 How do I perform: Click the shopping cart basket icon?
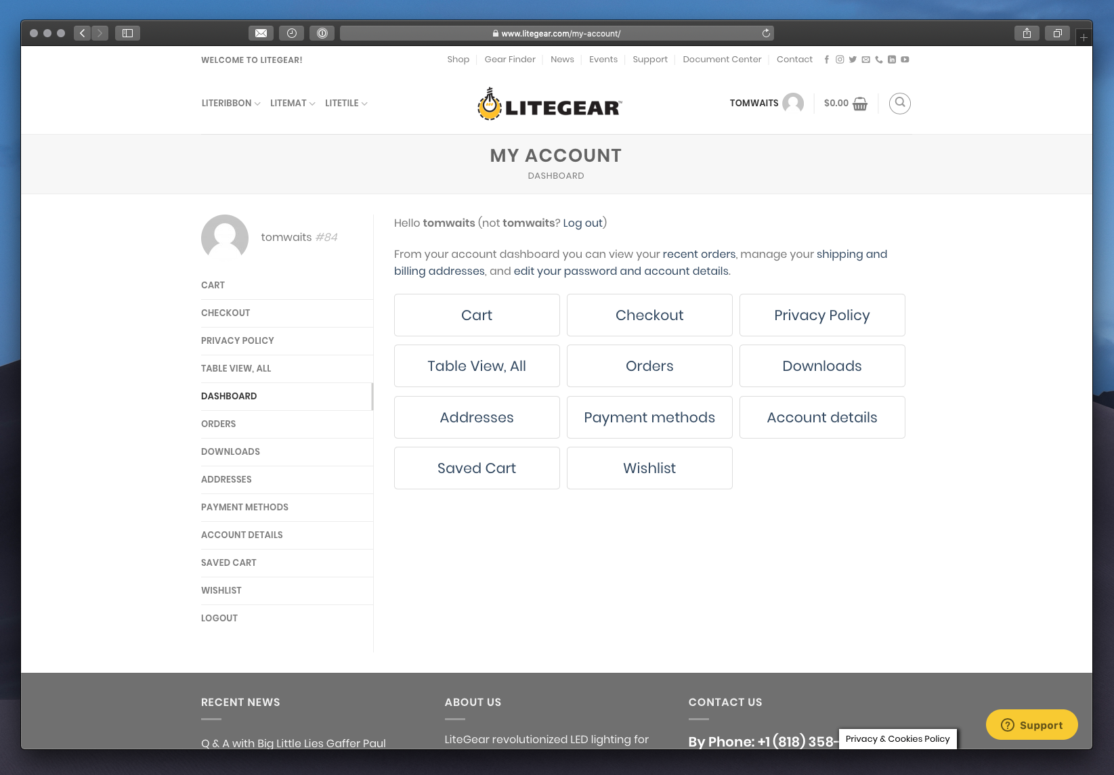[860, 104]
